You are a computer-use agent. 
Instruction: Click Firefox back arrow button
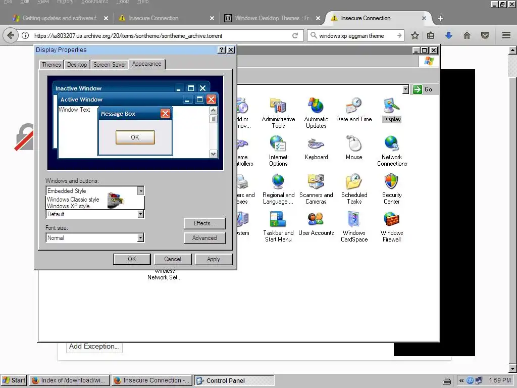tap(11, 35)
